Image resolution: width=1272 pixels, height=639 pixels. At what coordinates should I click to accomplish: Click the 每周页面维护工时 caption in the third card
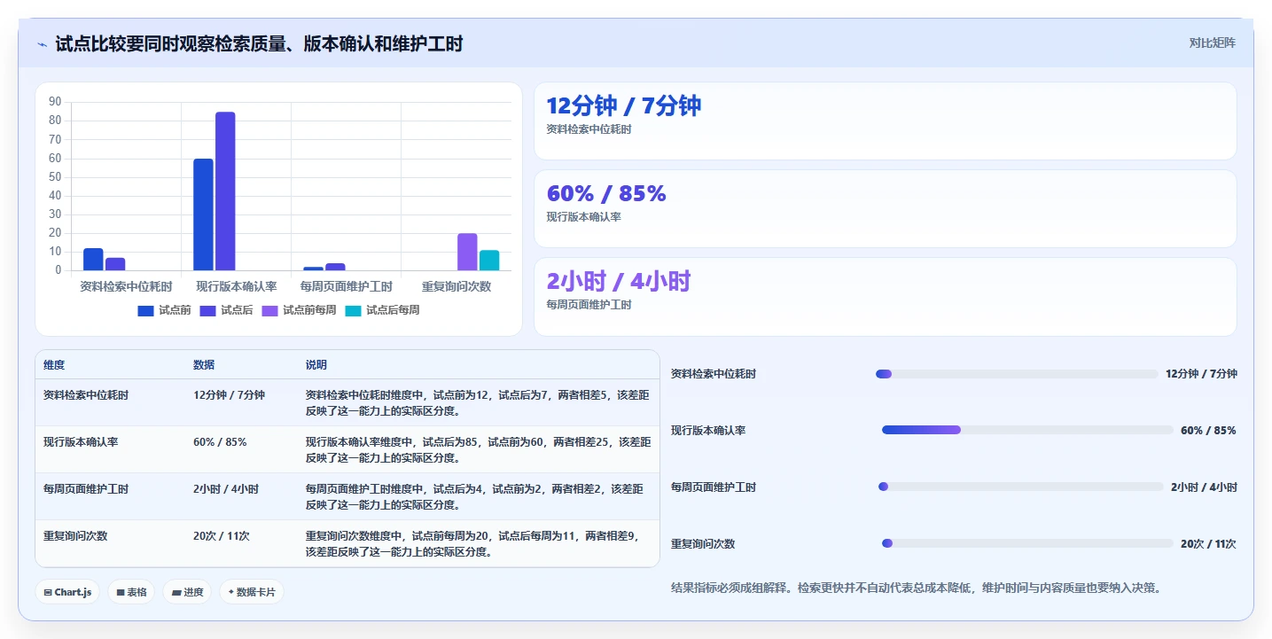(589, 304)
